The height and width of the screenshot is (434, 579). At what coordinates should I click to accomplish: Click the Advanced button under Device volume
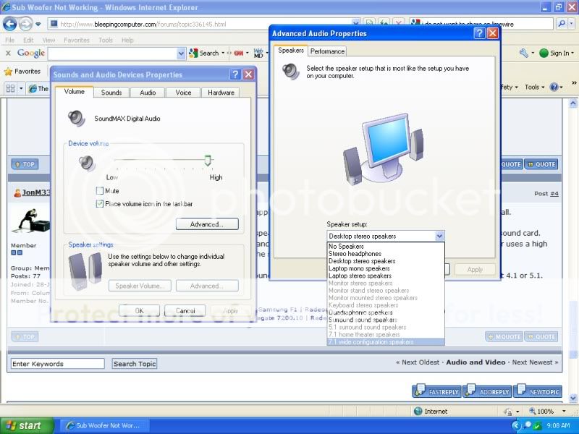(x=207, y=224)
